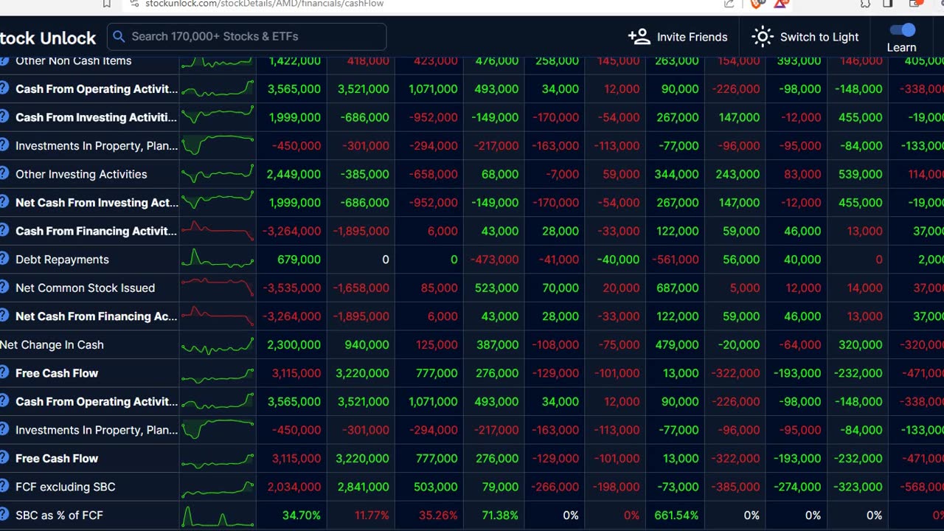Screen dimensions: 944x531
Task: Click the stockunlock.com URL in address bar
Action: pos(265,4)
